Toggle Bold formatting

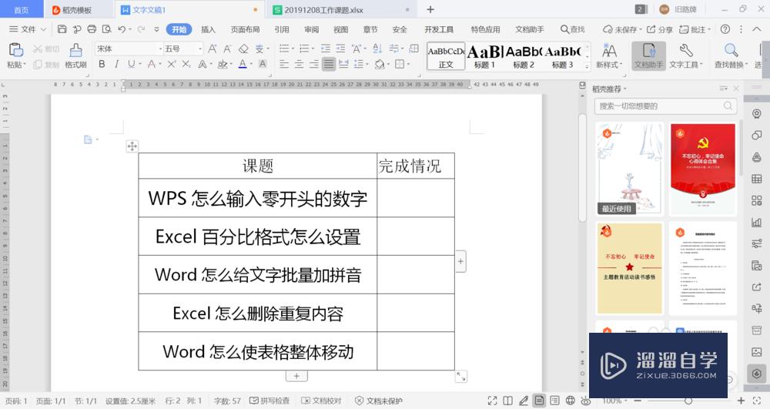pyautogui.click(x=102, y=64)
